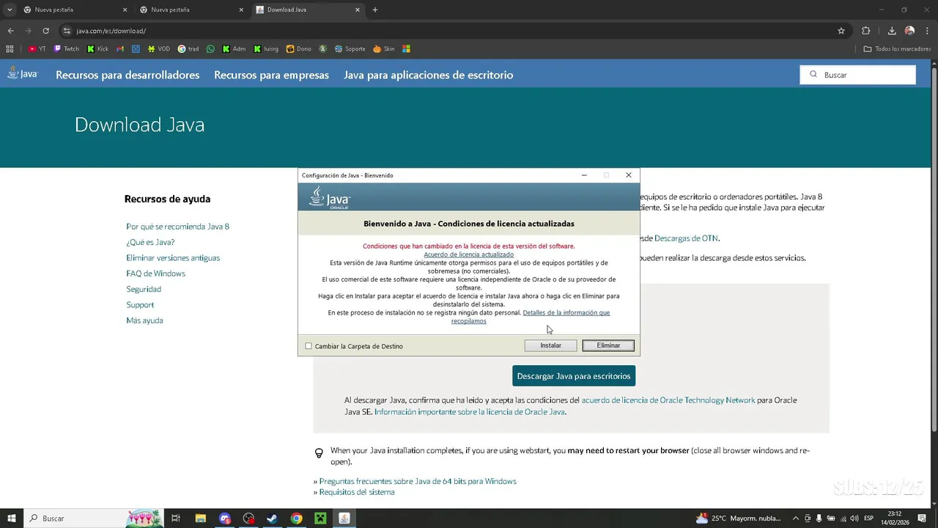The height and width of the screenshot is (528, 938).
Task: Open the Chrome profile avatar
Action: click(x=909, y=31)
